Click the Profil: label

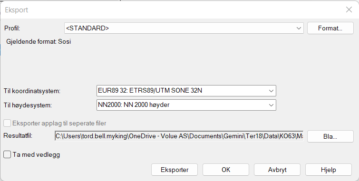point(12,28)
